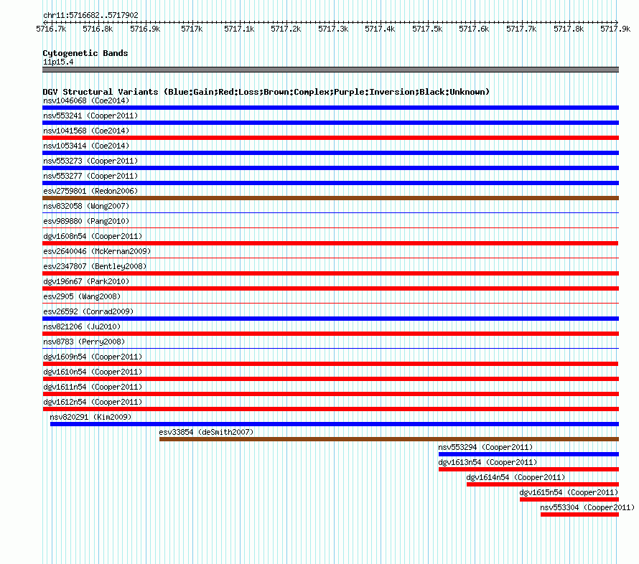The height and width of the screenshot is (564, 639).
Task: Click the esv2759801 (Redon2006) label
Action: click(90, 191)
